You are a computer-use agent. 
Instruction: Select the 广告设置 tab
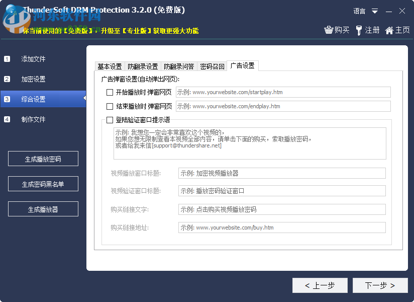click(x=243, y=65)
